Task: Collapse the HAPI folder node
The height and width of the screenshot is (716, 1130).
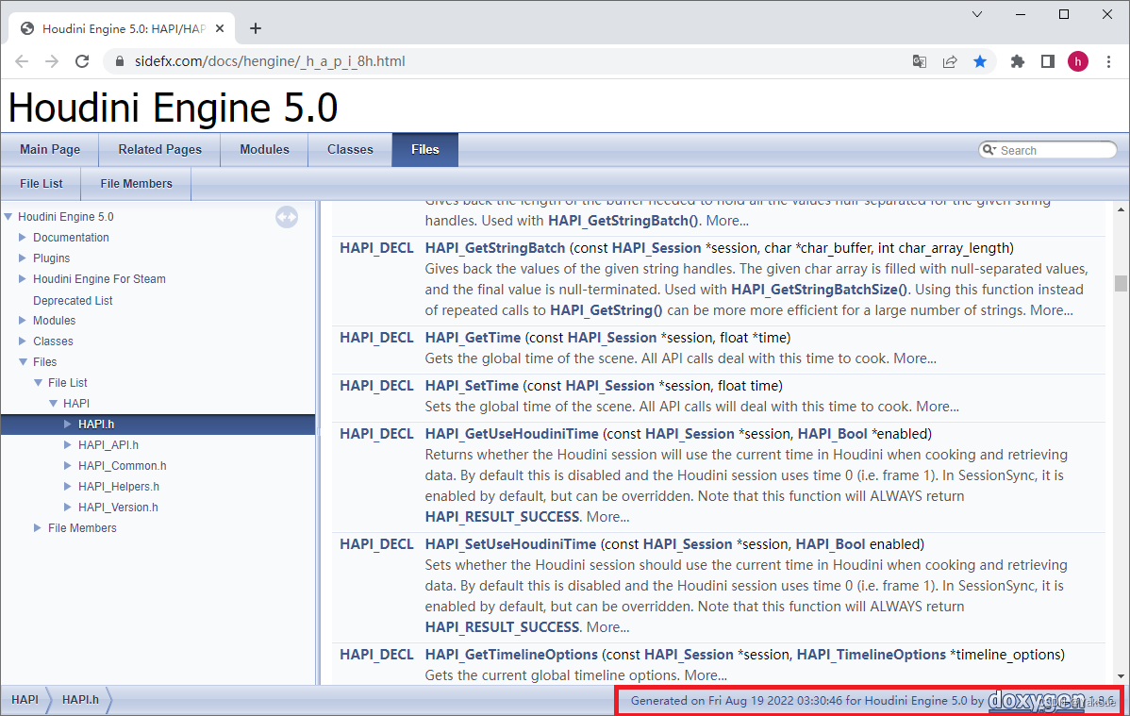Action: (x=53, y=403)
